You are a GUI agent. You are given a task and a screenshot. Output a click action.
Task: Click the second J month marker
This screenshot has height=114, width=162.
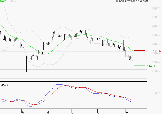pyautogui.click(x=98, y=112)
